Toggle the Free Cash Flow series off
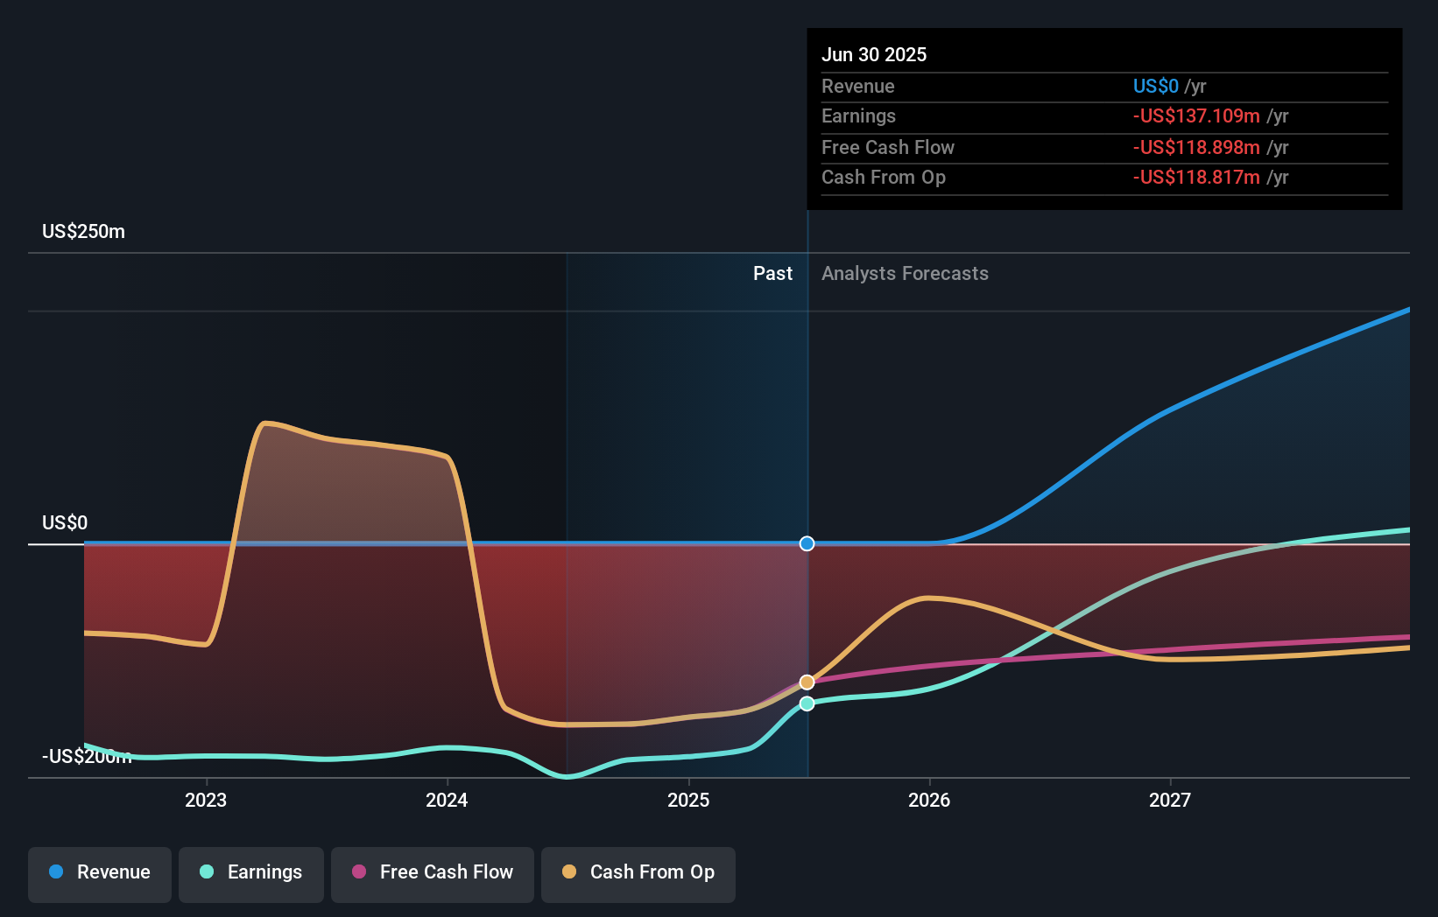 click(x=433, y=872)
